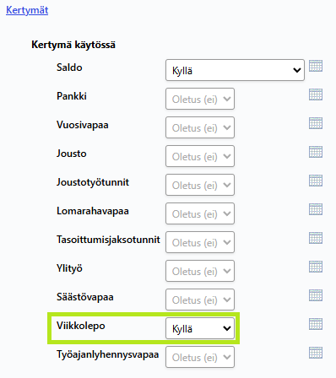336x378 pixels.
Task: Open the Viikkolepo dropdown set to Kyllä
Action: coord(200,328)
